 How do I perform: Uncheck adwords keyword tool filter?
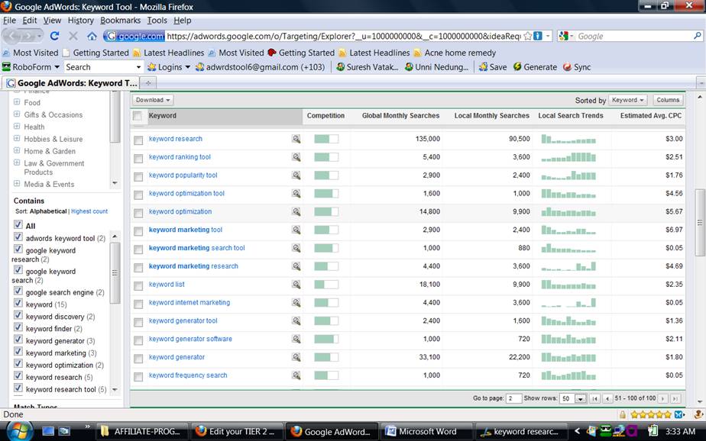click(x=18, y=237)
